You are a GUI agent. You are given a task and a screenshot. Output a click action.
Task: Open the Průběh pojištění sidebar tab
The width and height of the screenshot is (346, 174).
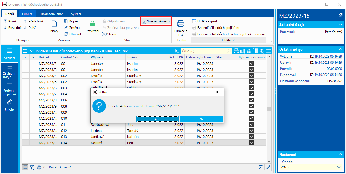(9, 88)
